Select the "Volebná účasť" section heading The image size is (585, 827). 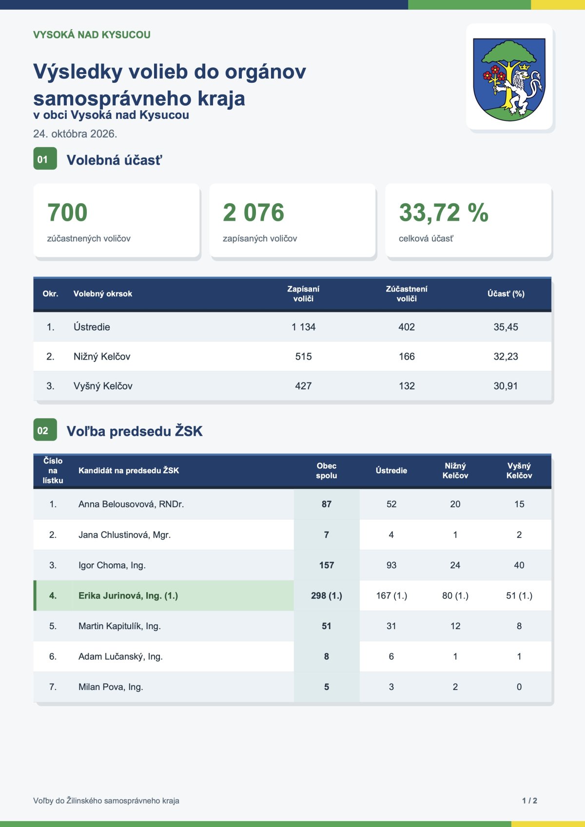click(114, 160)
